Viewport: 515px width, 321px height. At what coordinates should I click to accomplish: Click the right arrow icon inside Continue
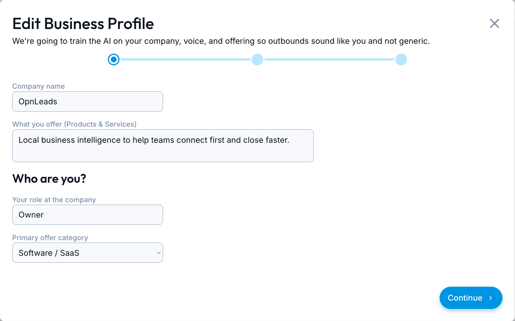click(490, 298)
